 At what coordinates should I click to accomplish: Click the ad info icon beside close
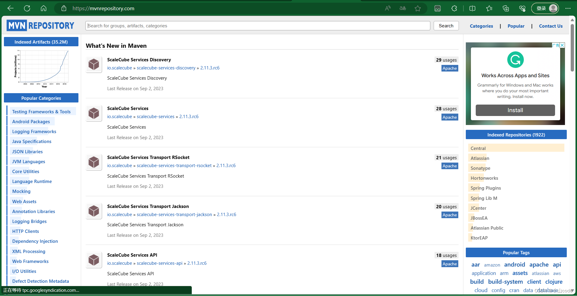[556, 45]
